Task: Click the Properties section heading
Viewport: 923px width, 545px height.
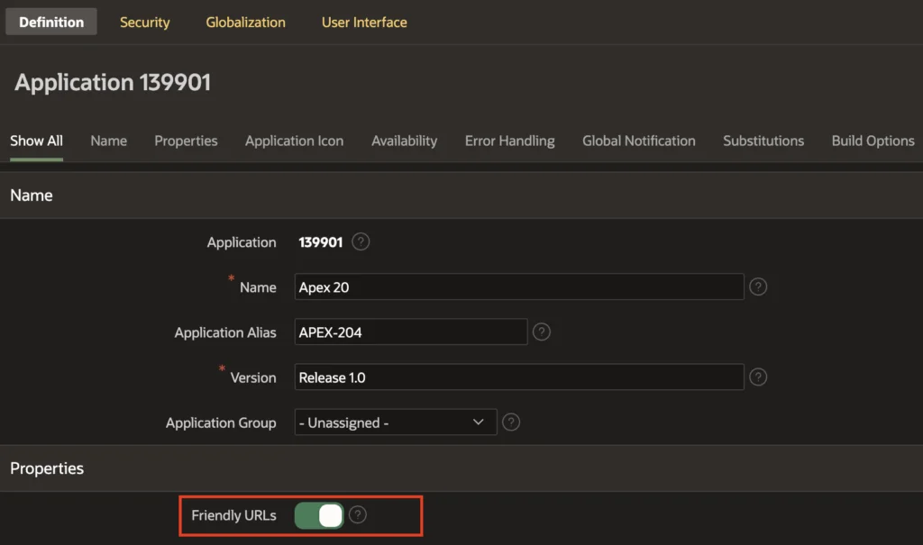Action: (47, 468)
